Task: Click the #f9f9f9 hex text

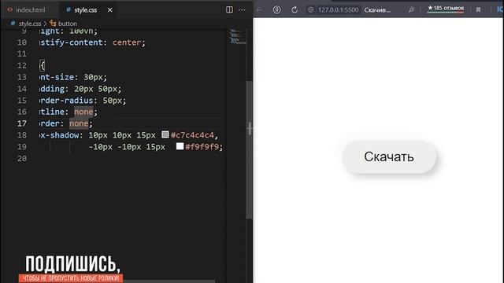Action: click(x=202, y=147)
